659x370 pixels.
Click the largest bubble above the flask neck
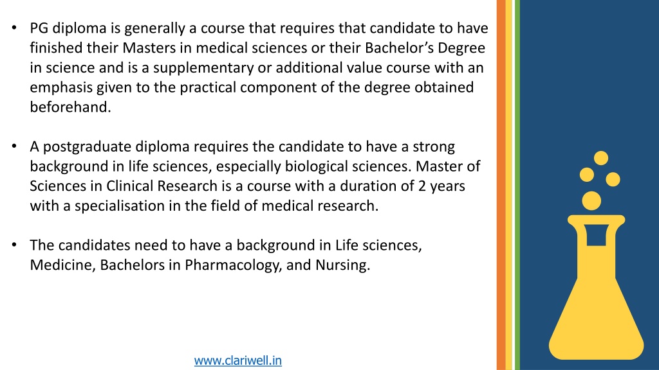591,200
